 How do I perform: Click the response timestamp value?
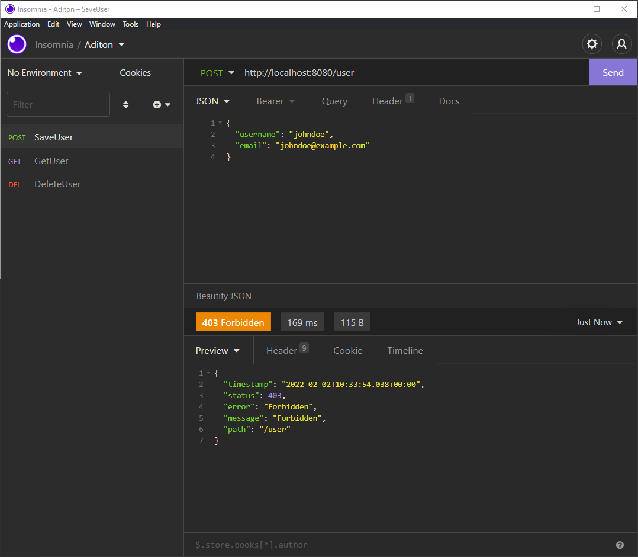(351, 384)
